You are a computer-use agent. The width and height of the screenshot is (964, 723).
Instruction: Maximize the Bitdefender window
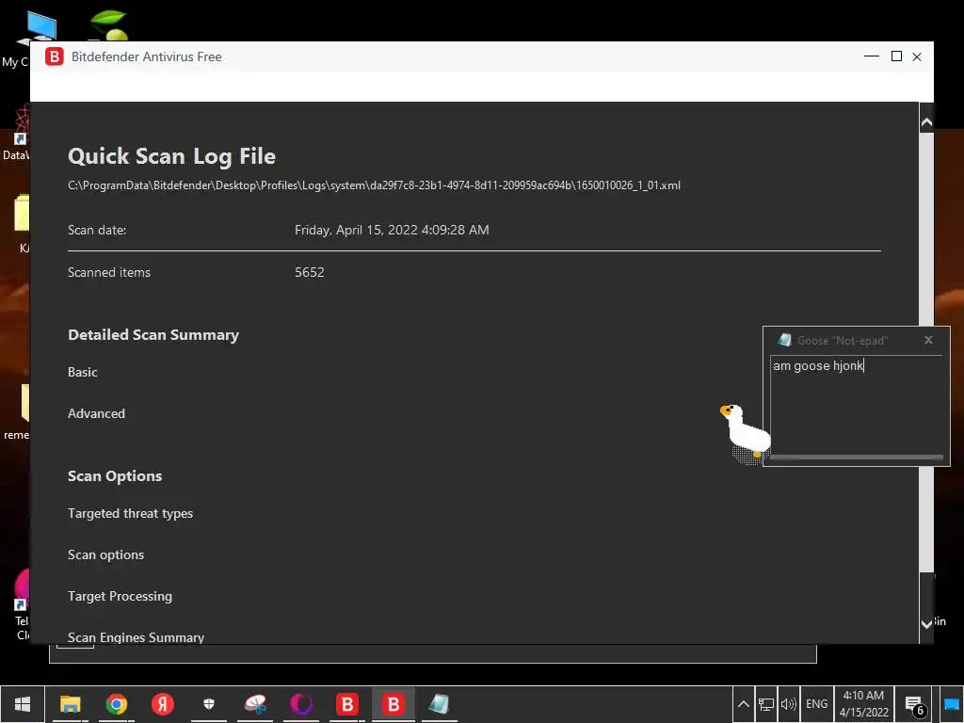click(896, 56)
